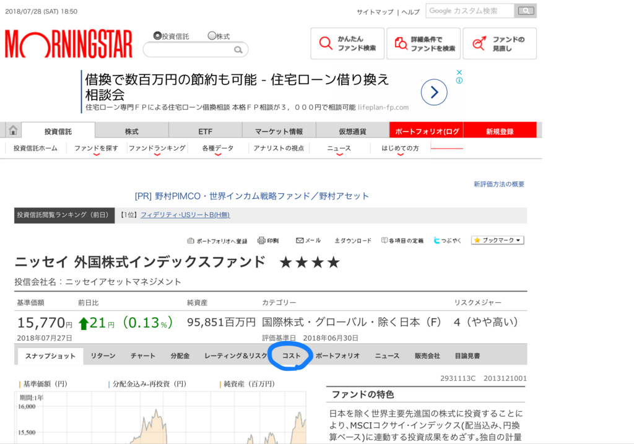Select the ポートフォリオ fund tab
Viewport: 634px width, 444px height.
coord(337,356)
